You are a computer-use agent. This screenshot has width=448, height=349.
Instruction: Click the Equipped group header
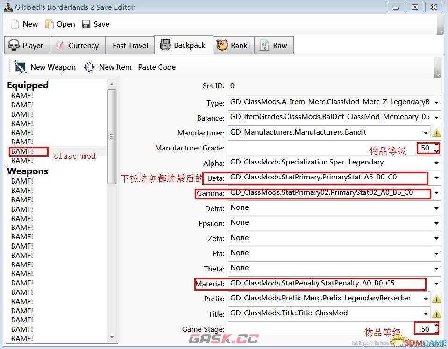coord(28,85)
